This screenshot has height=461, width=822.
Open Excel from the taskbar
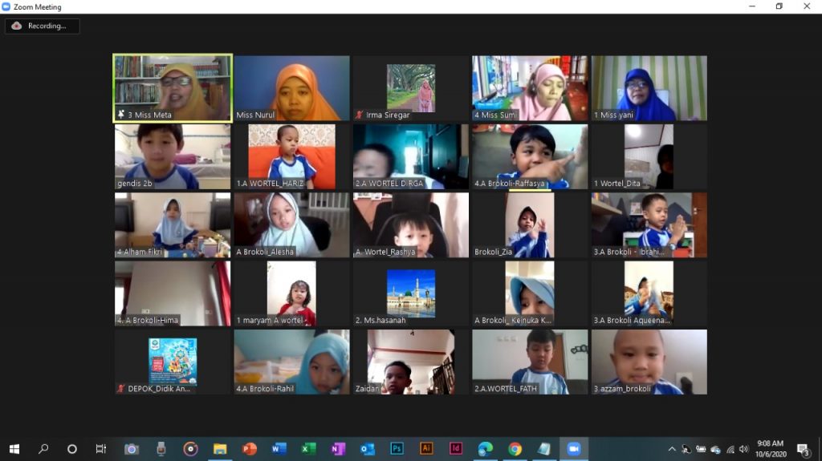[308, 449]
